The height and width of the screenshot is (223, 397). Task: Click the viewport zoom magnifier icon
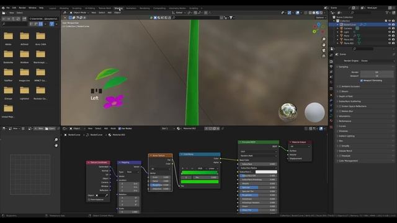tap(324, 39)
